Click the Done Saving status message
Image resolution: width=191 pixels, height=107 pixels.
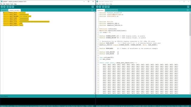pyautogui.click(x=4, y=96)
